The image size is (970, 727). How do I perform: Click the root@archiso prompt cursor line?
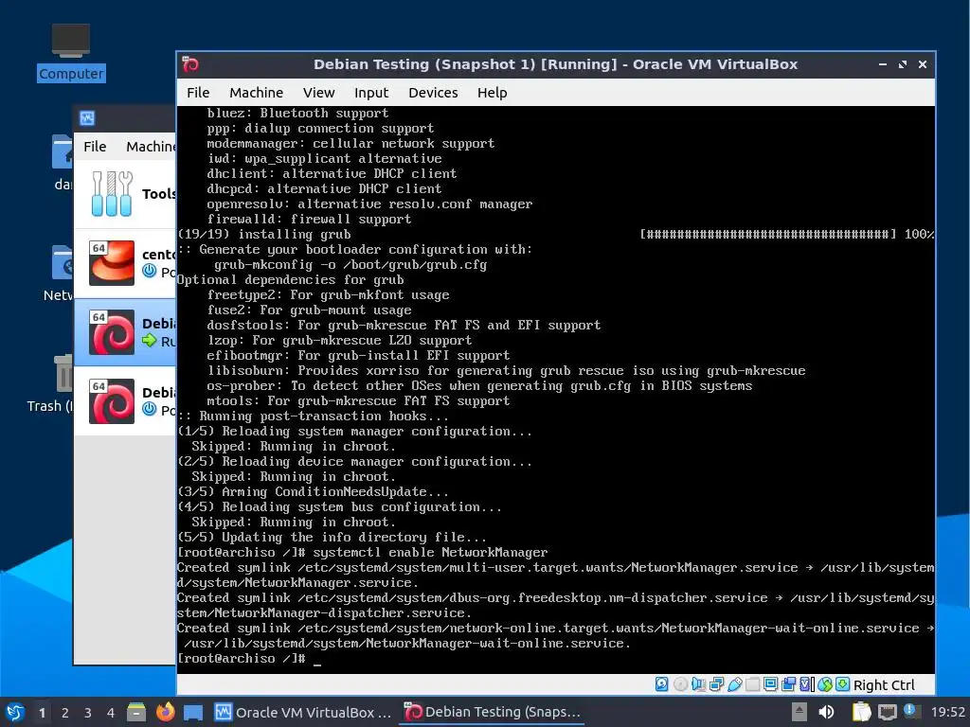coord(249,659)
